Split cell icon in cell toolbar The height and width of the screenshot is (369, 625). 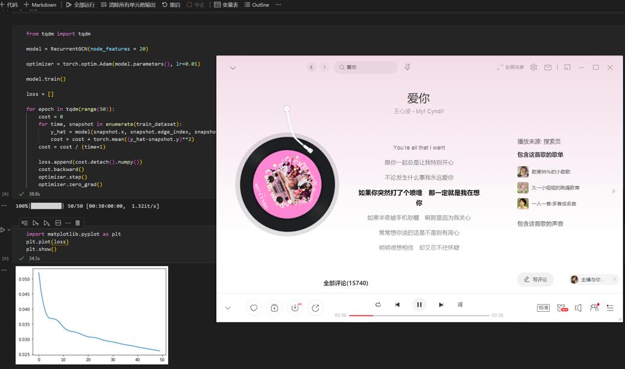58,223
